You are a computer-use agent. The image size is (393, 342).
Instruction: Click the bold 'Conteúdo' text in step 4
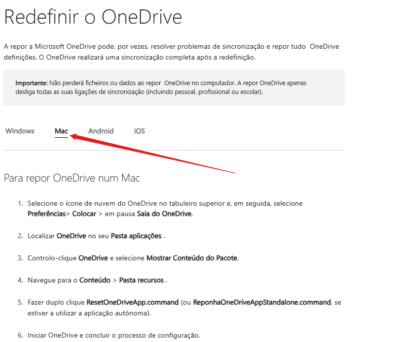[95, 280]
